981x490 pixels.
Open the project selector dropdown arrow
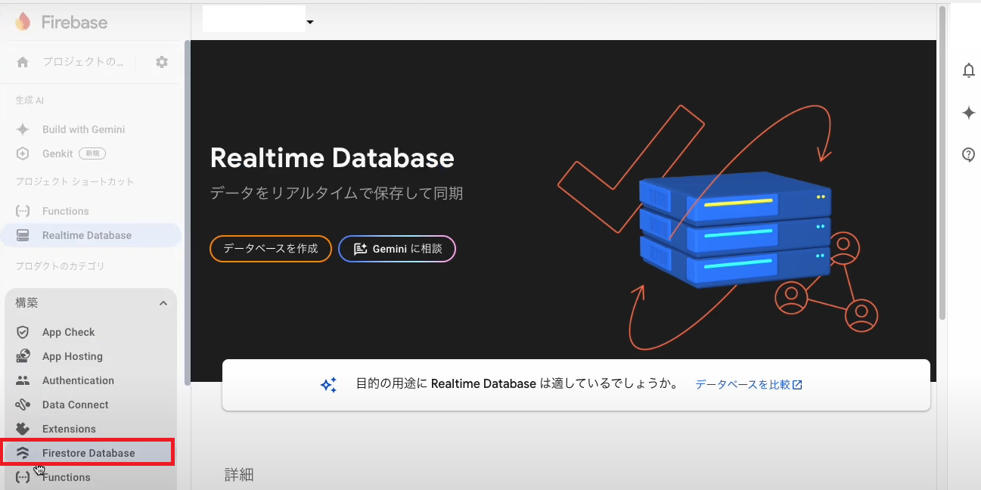[310, 22]
